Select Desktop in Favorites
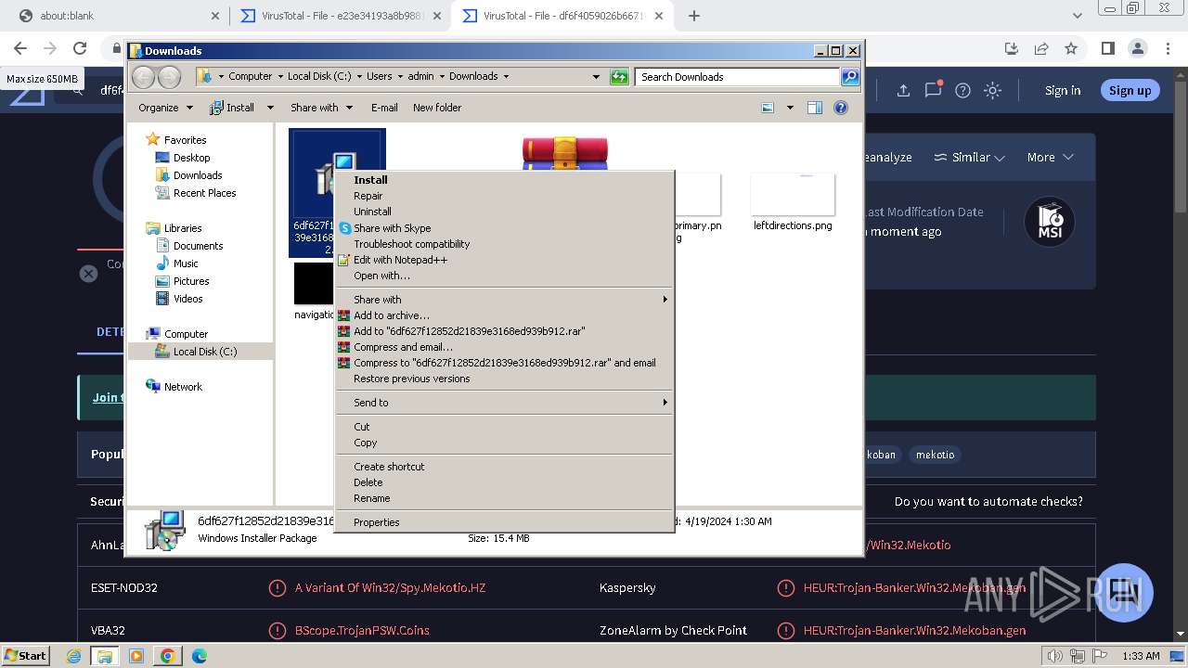 (x=191, y=158)
